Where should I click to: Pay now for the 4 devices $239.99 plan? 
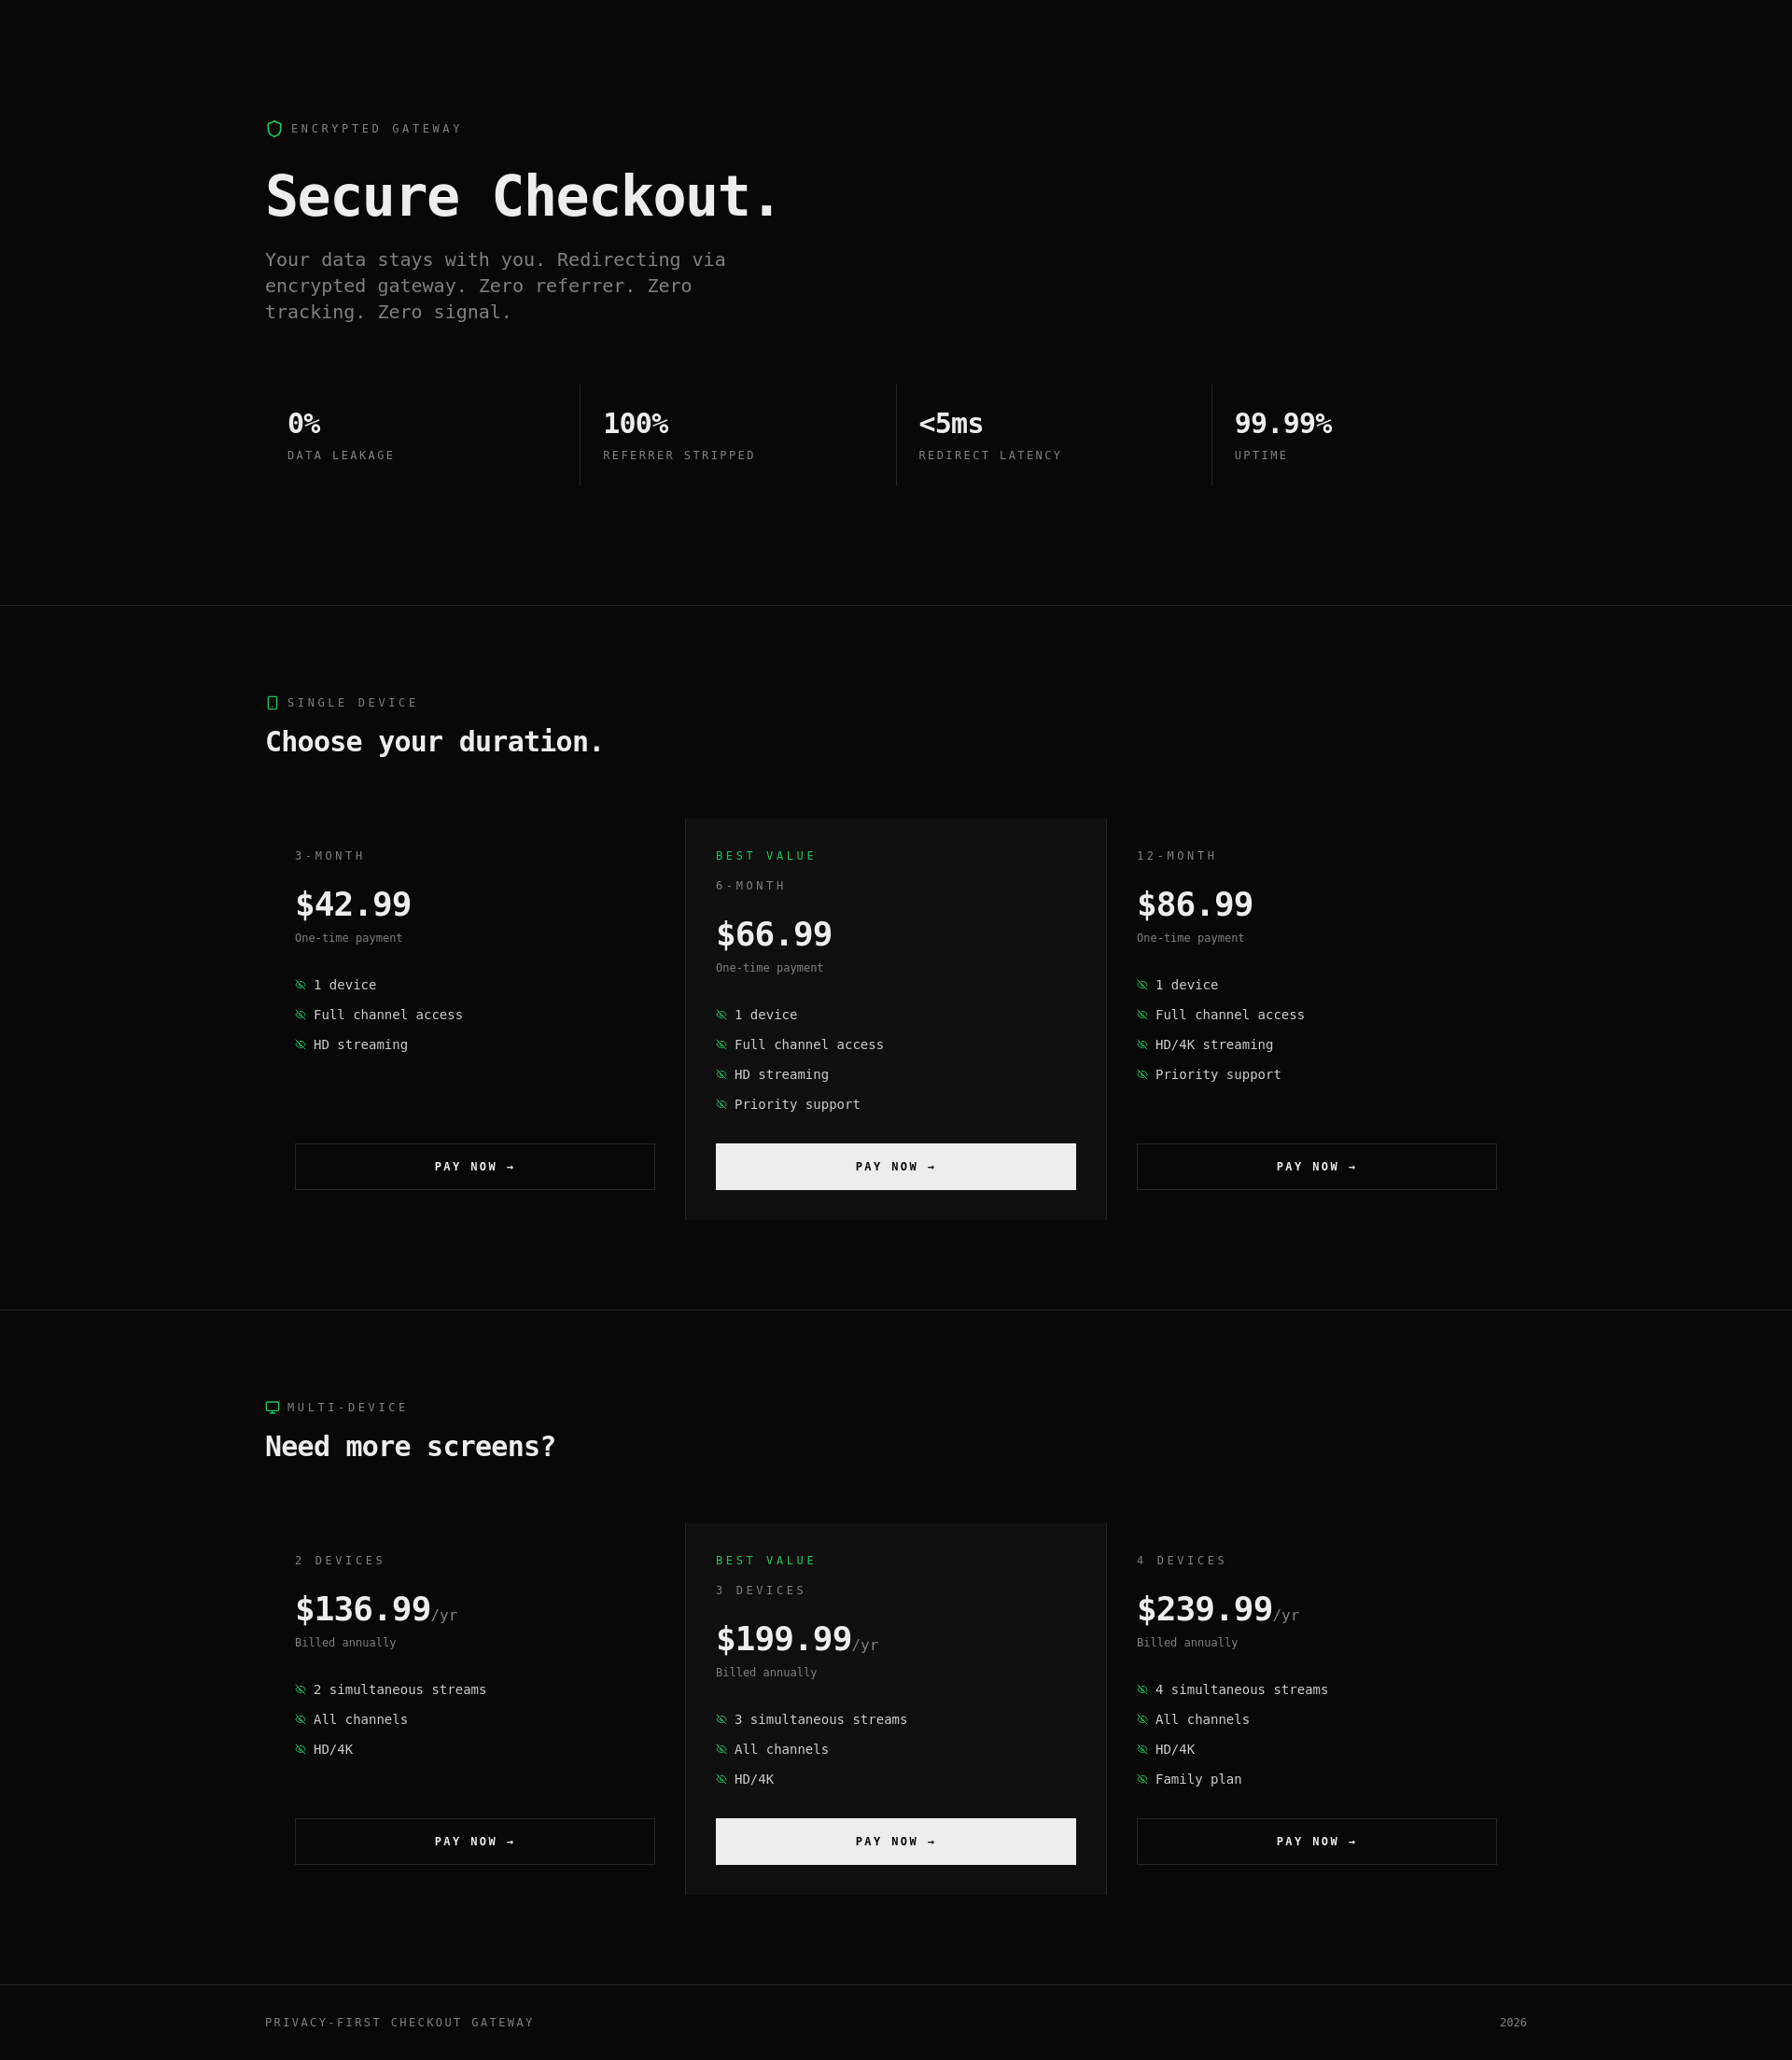click(x=1317, y=1841)
